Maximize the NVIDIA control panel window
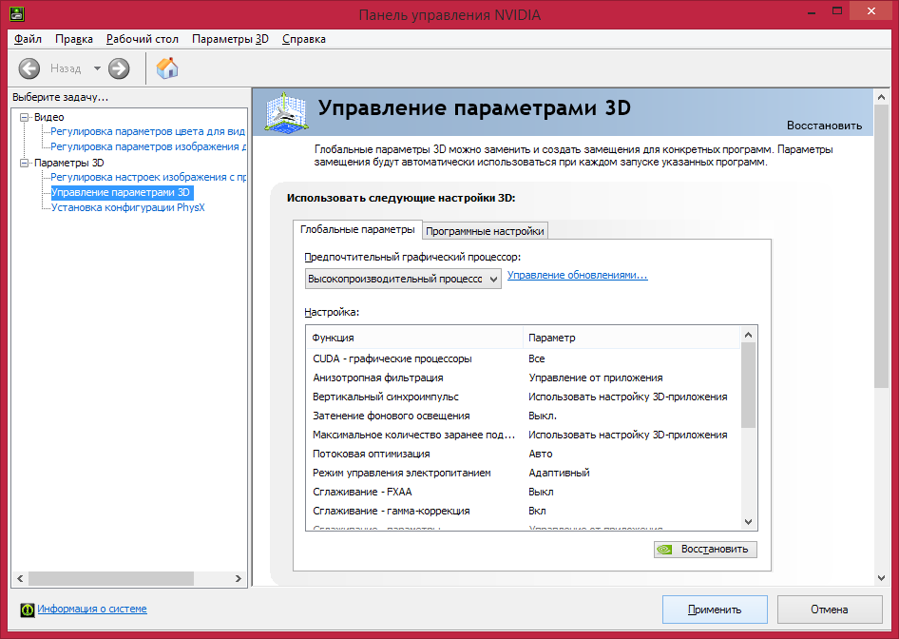Image resolution: width=899 pixels, height=639 pixels. coord(837,12)
